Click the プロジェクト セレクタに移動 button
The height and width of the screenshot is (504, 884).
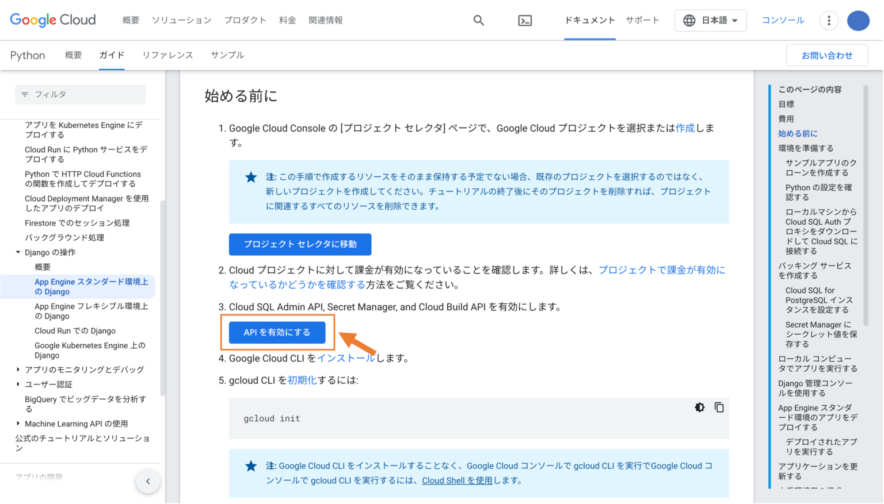300,244
